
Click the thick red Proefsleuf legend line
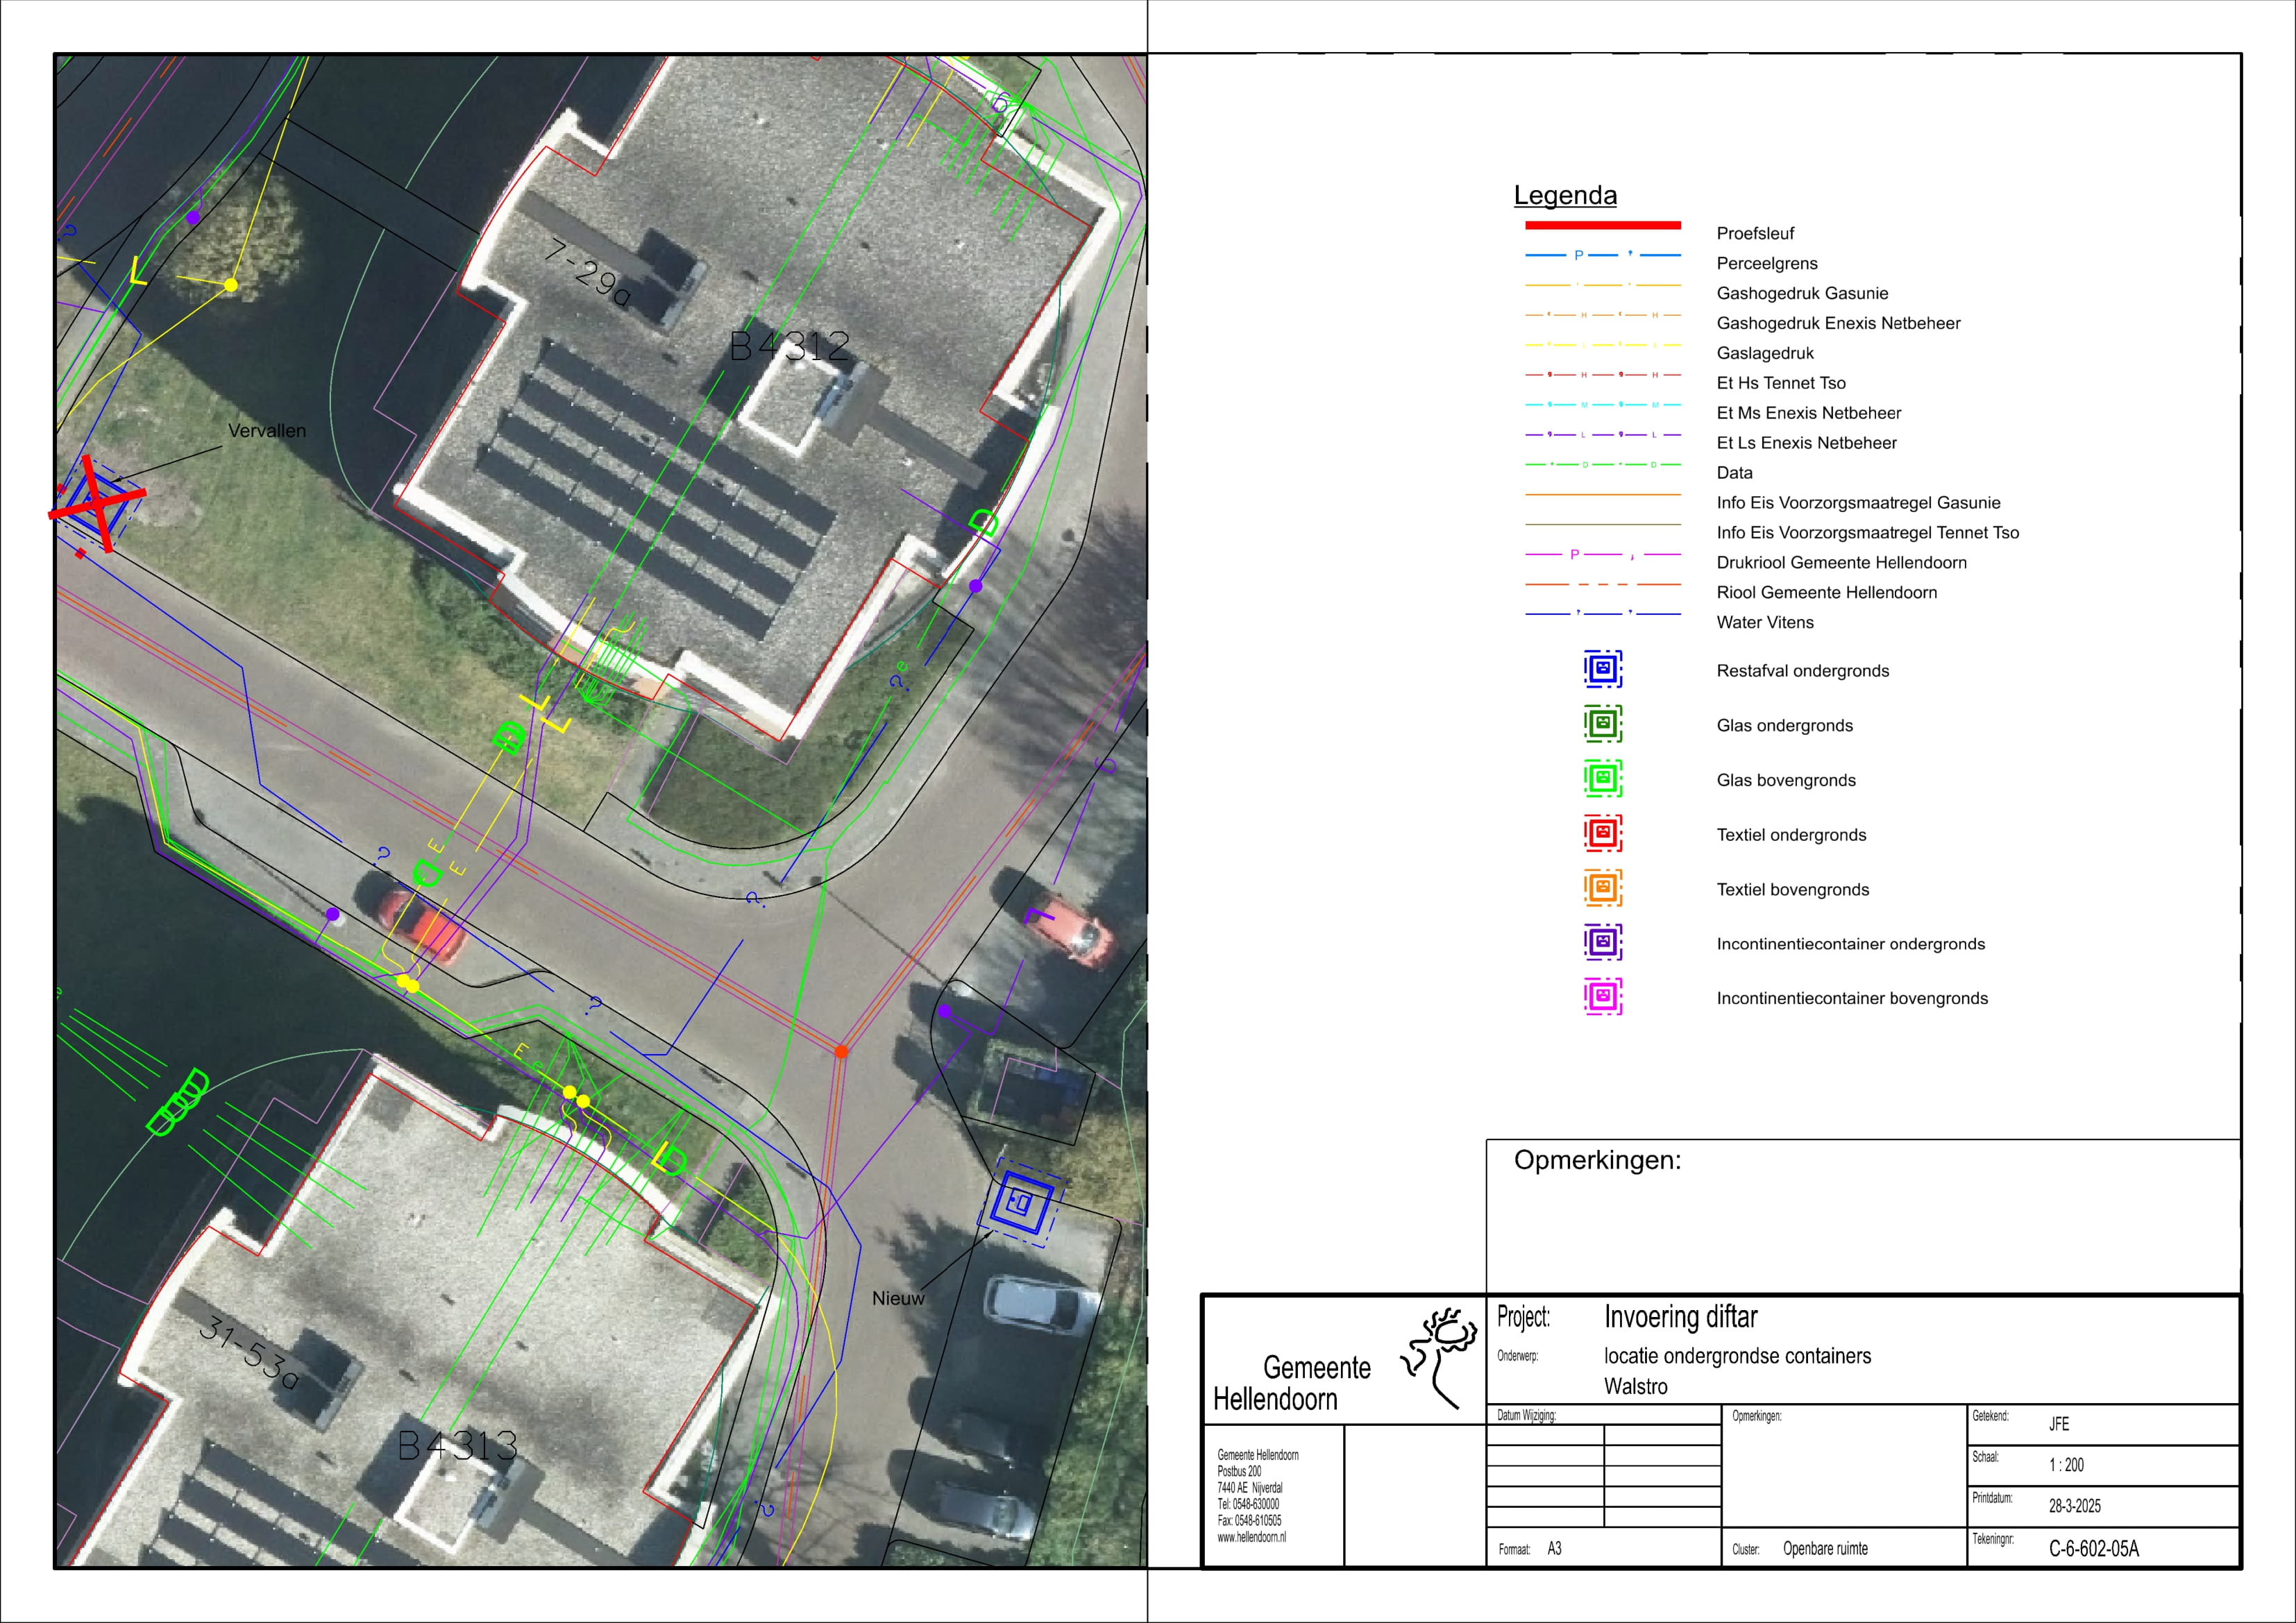(1602, 226)
